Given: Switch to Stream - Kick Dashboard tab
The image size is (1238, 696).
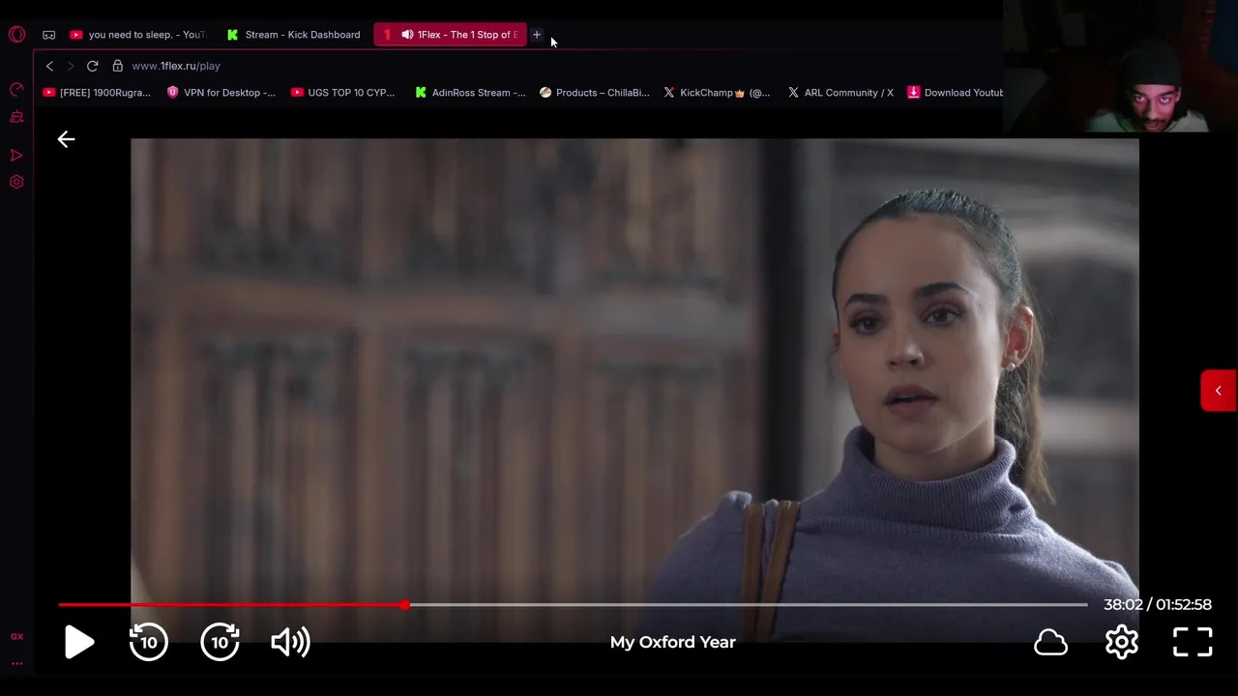Looking at the screenshot, I should coord(294,35).
